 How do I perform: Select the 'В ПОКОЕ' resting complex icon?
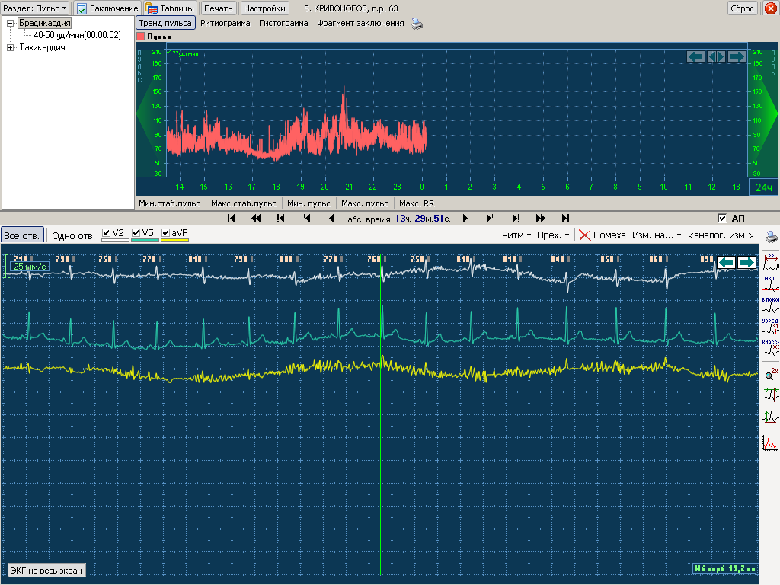pos(771,305)
